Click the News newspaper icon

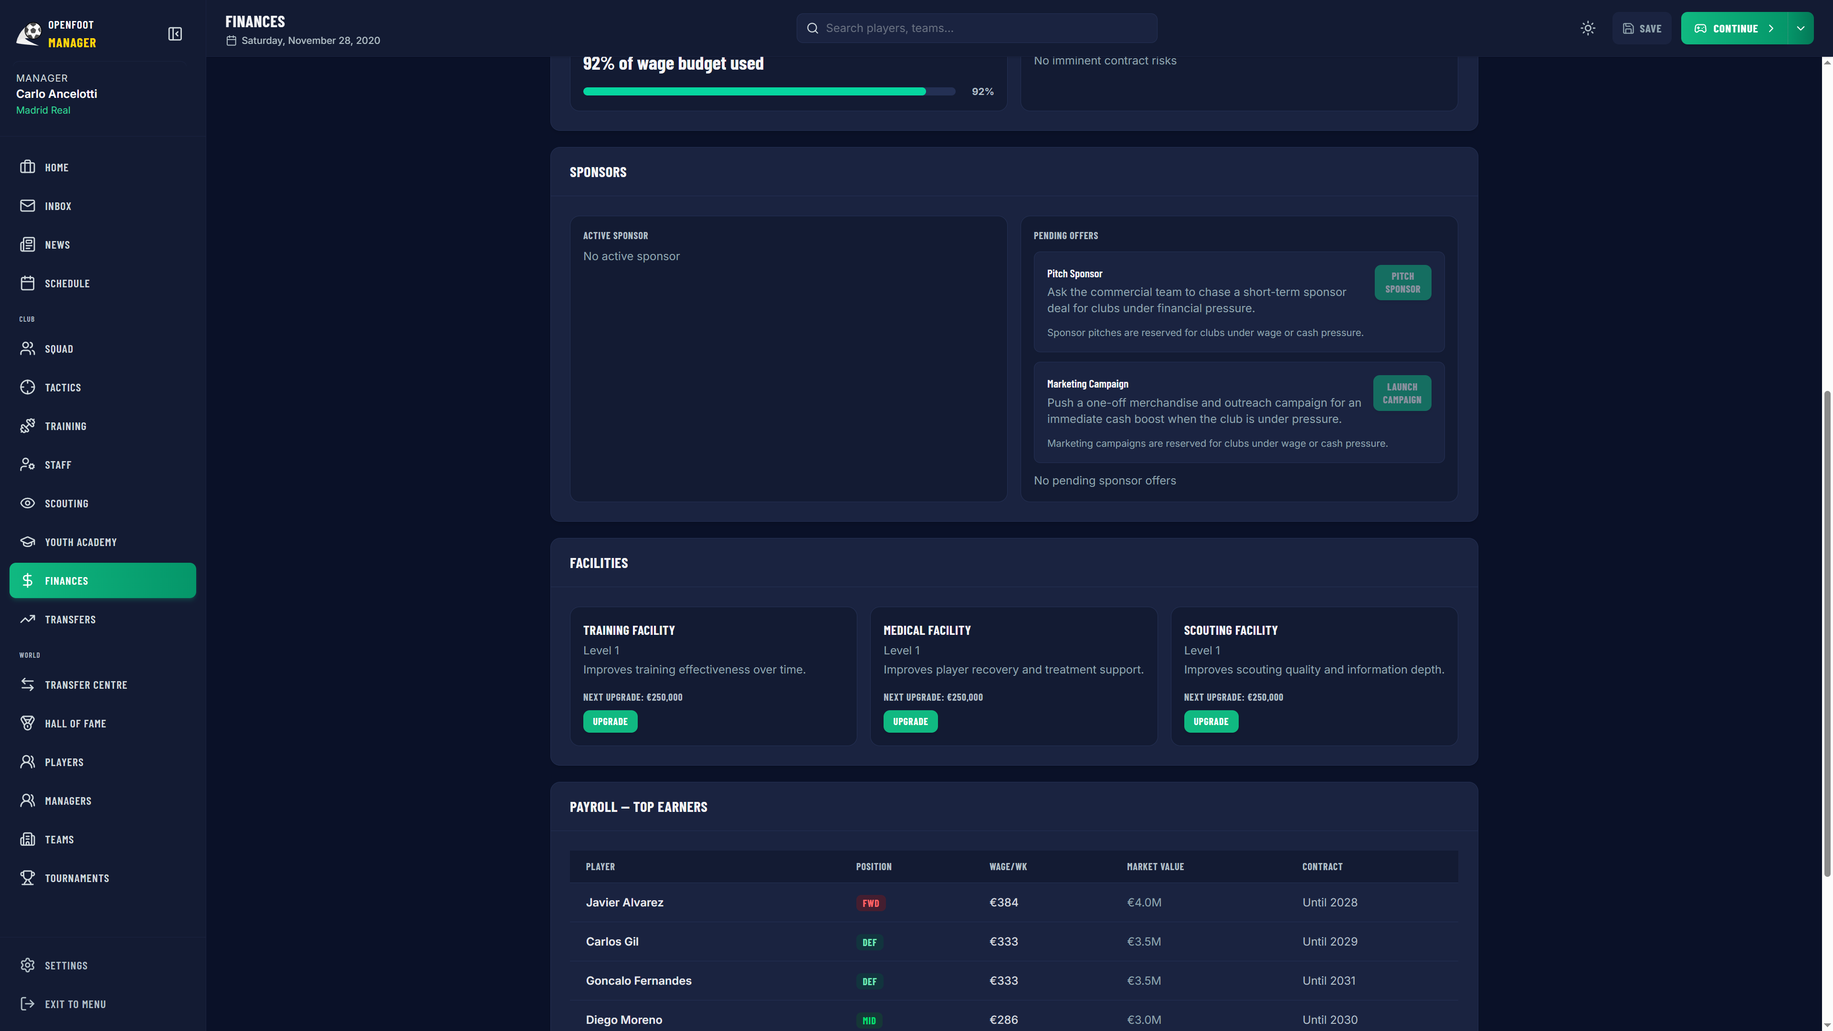28,244
